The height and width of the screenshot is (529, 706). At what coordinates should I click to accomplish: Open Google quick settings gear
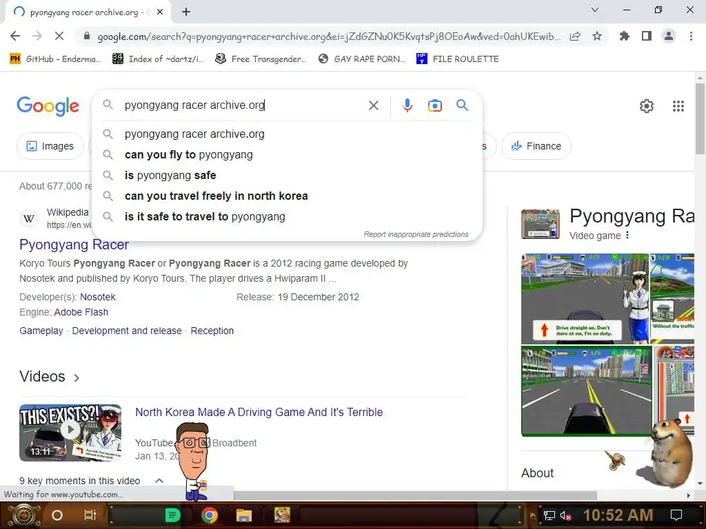[647, 106]
